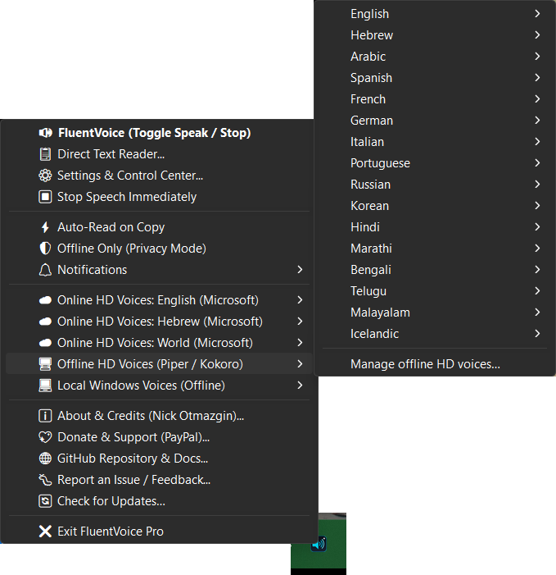The image size is (556, 575).
Task: Open Manage offline HD voices
Action: point(435,364)
